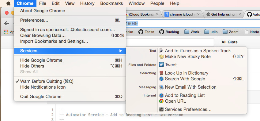Image resolution: width=260 pixels, height=121 pixels.
Task: Click Safari icon beside Search With Google
Action: [161, 79]
